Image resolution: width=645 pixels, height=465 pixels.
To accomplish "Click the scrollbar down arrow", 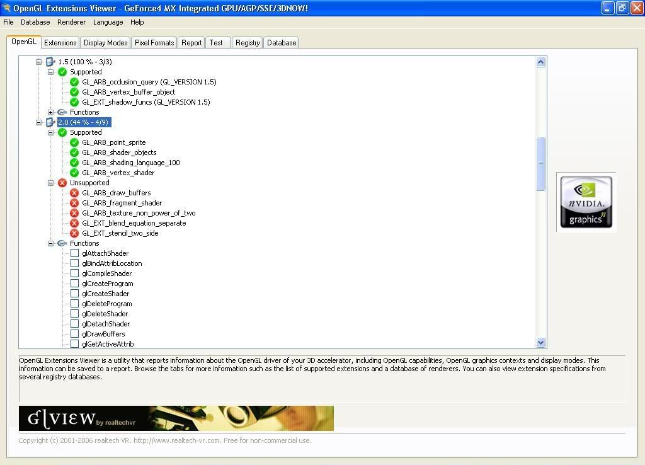I will [x=540, y=342].
